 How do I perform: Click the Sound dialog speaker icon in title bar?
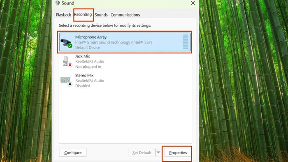[x=58, y=3]
